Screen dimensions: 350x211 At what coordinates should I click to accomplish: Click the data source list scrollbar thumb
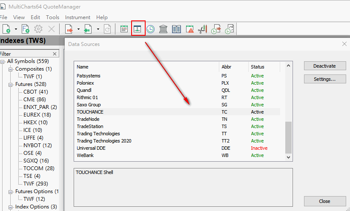point(288,137)
